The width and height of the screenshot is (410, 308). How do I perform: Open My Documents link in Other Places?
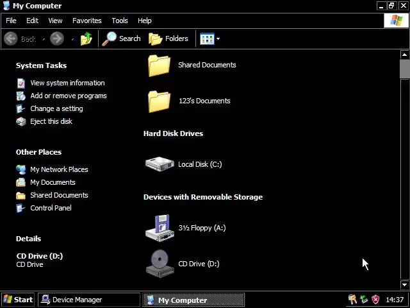click(53, 182)
